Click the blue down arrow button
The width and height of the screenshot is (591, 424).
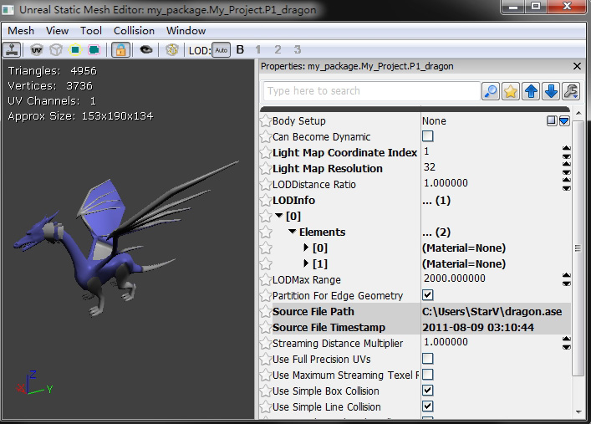[551, 91]
